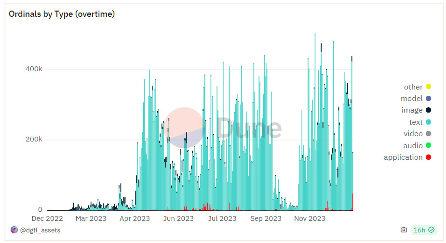Screen dimensions: 446x243
Task: Click the 400k y-axis label
Action: (x=34, y=69)
